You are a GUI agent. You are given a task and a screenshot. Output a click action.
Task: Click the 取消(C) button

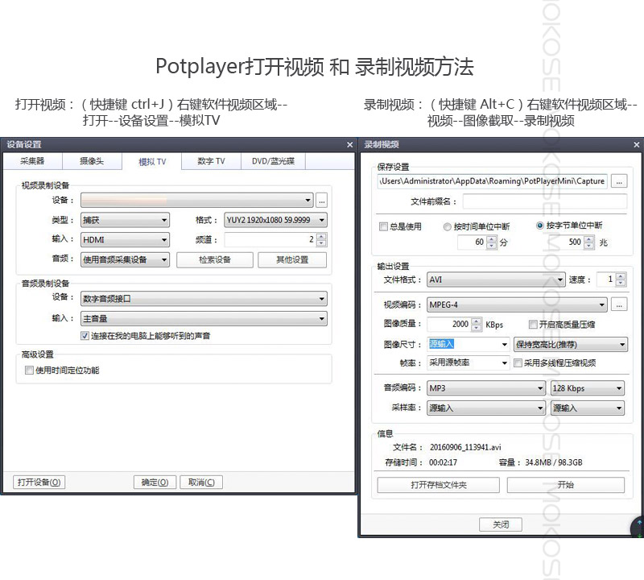point(201,483)
